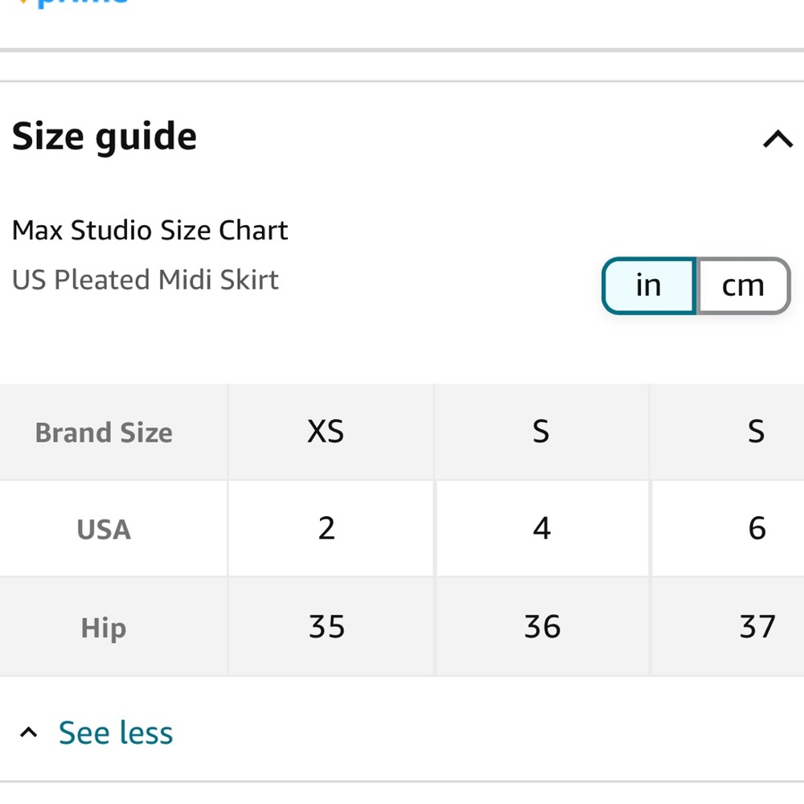Select USA size 4 cell
804x804 pixels.
click(x=543, y=528)
